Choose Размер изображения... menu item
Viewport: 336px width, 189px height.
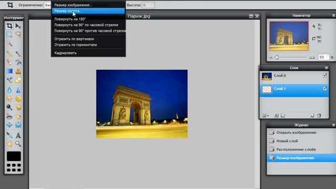88,5
